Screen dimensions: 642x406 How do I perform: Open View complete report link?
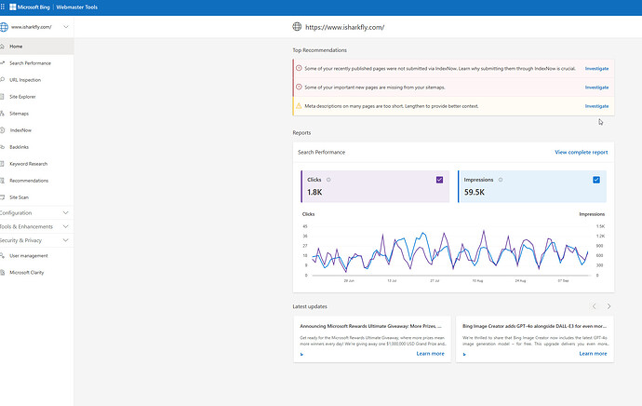pyautogui.click(x=581, y=152)
